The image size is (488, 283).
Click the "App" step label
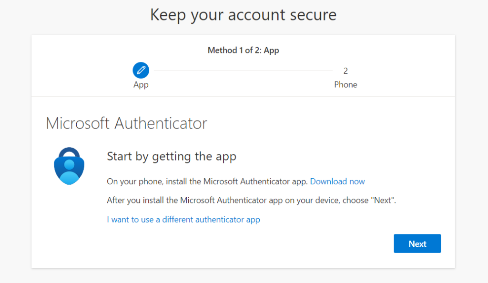141,85
